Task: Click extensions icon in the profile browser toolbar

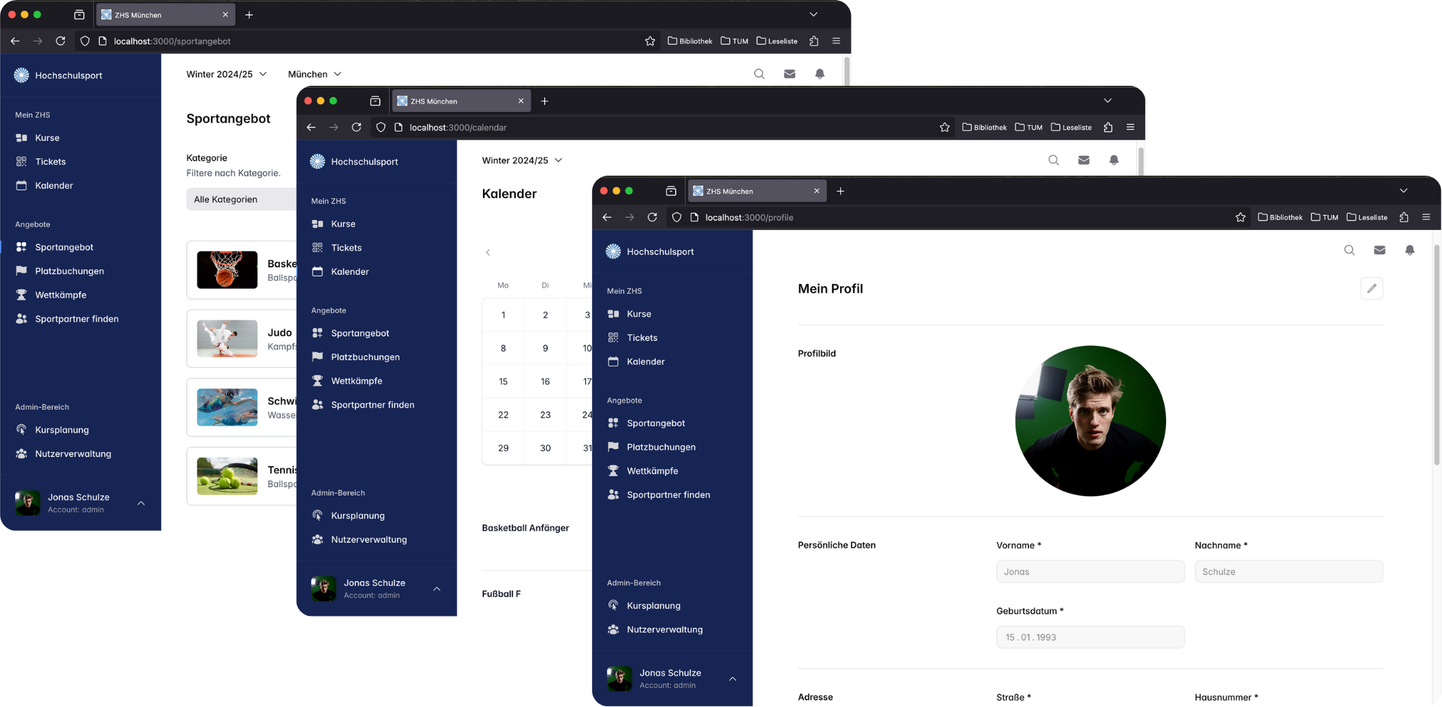Action: [1403, 217]
